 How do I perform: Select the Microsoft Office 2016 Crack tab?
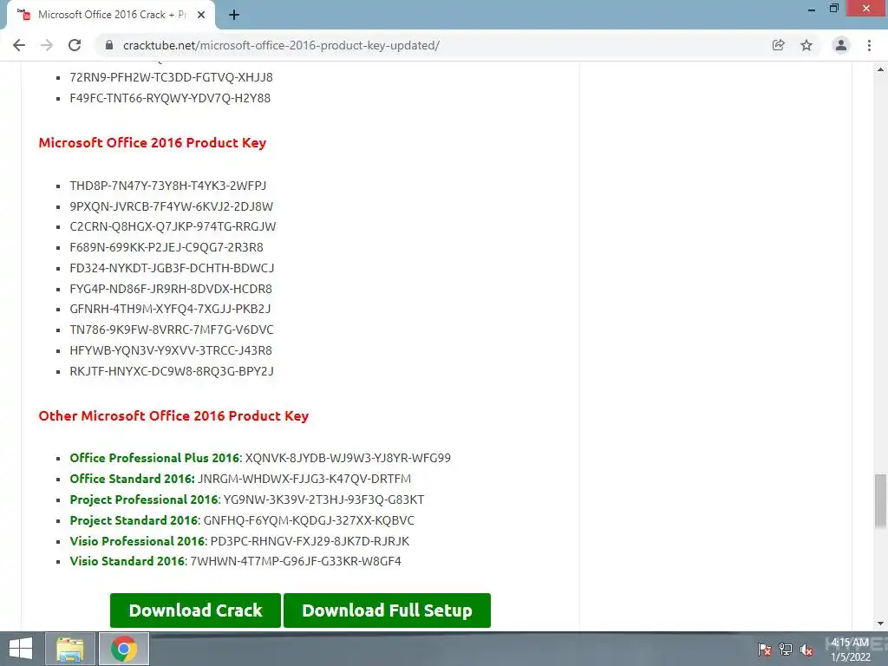pos(111,16)
